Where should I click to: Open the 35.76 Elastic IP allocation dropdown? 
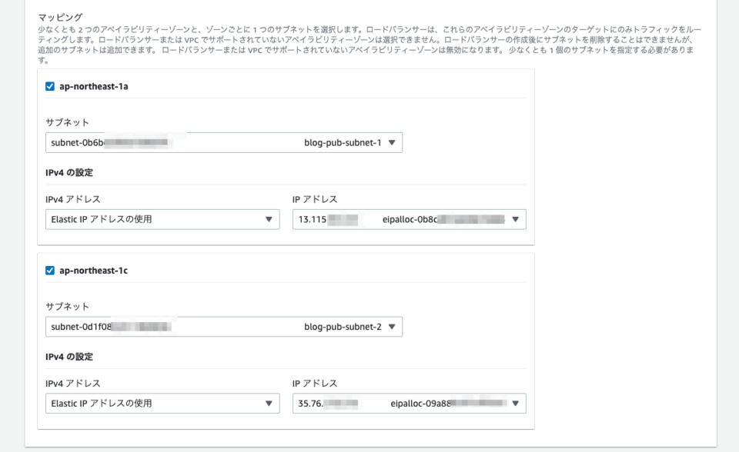click(x=409, y=404)
